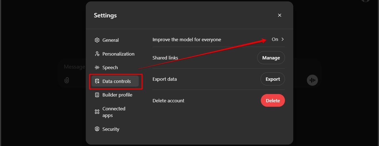
Task: Click the Speech waveform icon
Action: point(97,67)
